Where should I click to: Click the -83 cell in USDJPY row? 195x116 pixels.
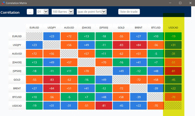pos(121,45)
